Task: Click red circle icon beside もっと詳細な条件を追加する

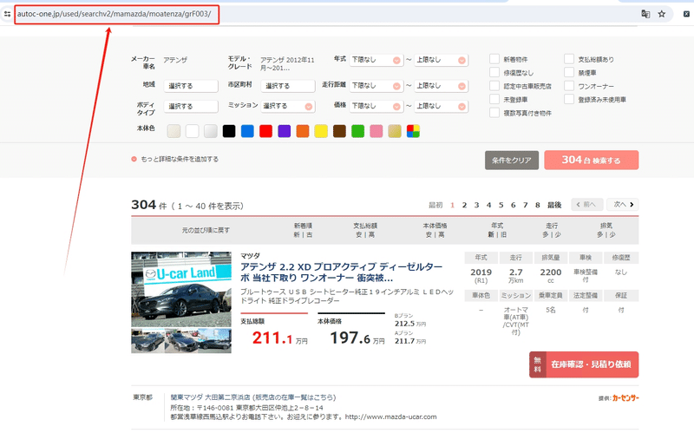Action: 134,159
